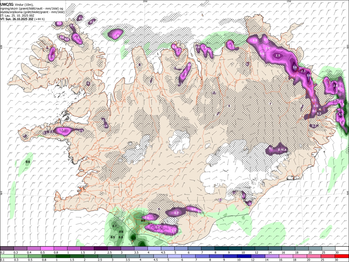Click the '1.7' value in the east fjords
The height and width of the screenshot is (262, 349).
point(336,101)
